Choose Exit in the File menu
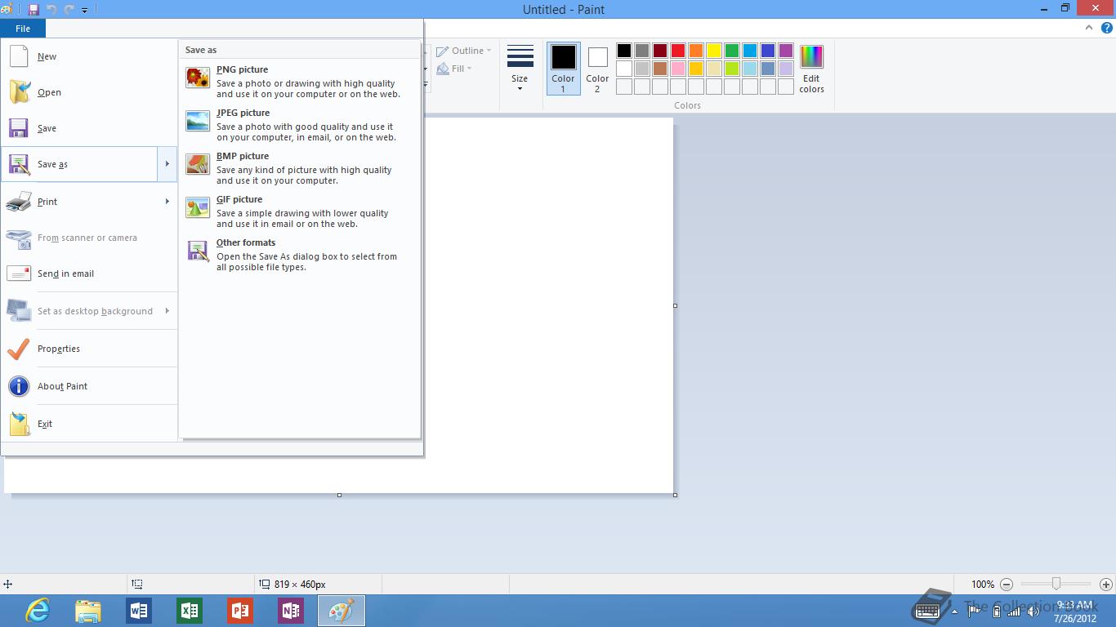The height and width of the screenshot is (627, 1116). 88,424
